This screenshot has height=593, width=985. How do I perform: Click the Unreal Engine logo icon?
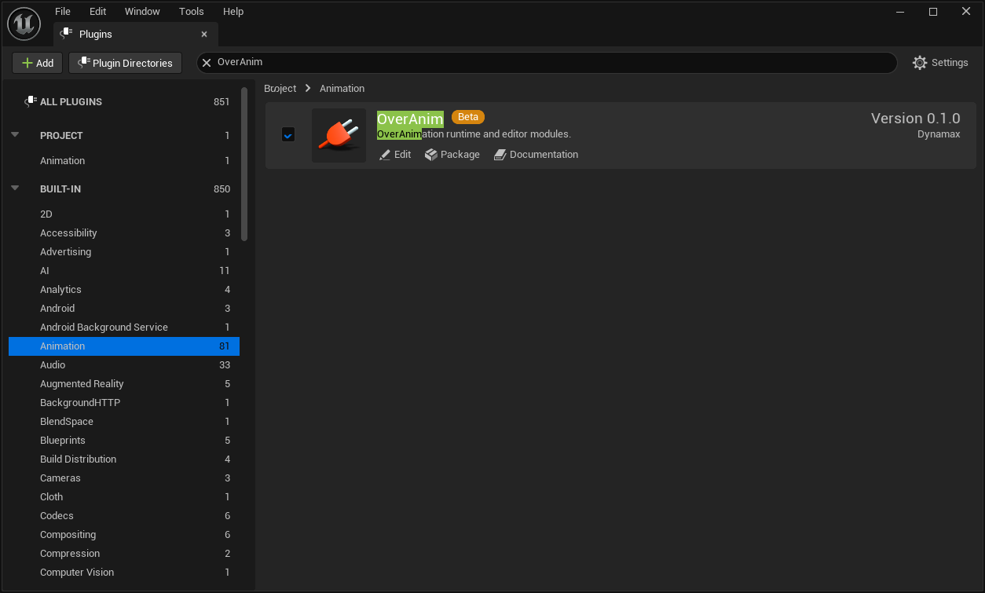point(24,24)
